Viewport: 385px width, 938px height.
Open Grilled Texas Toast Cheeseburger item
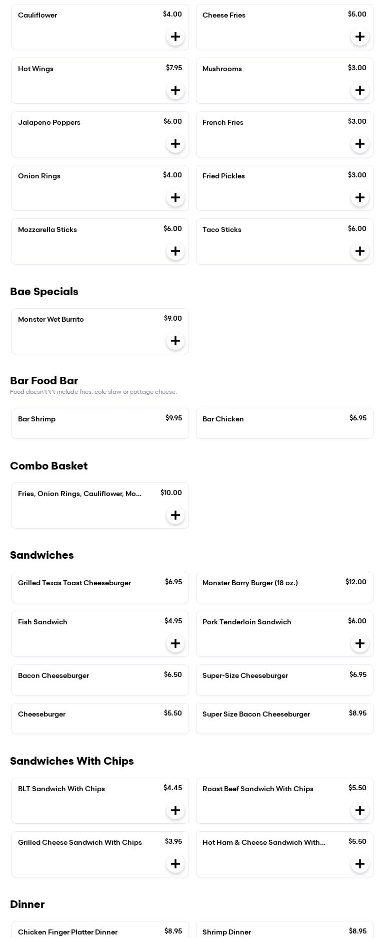point(100,587)
